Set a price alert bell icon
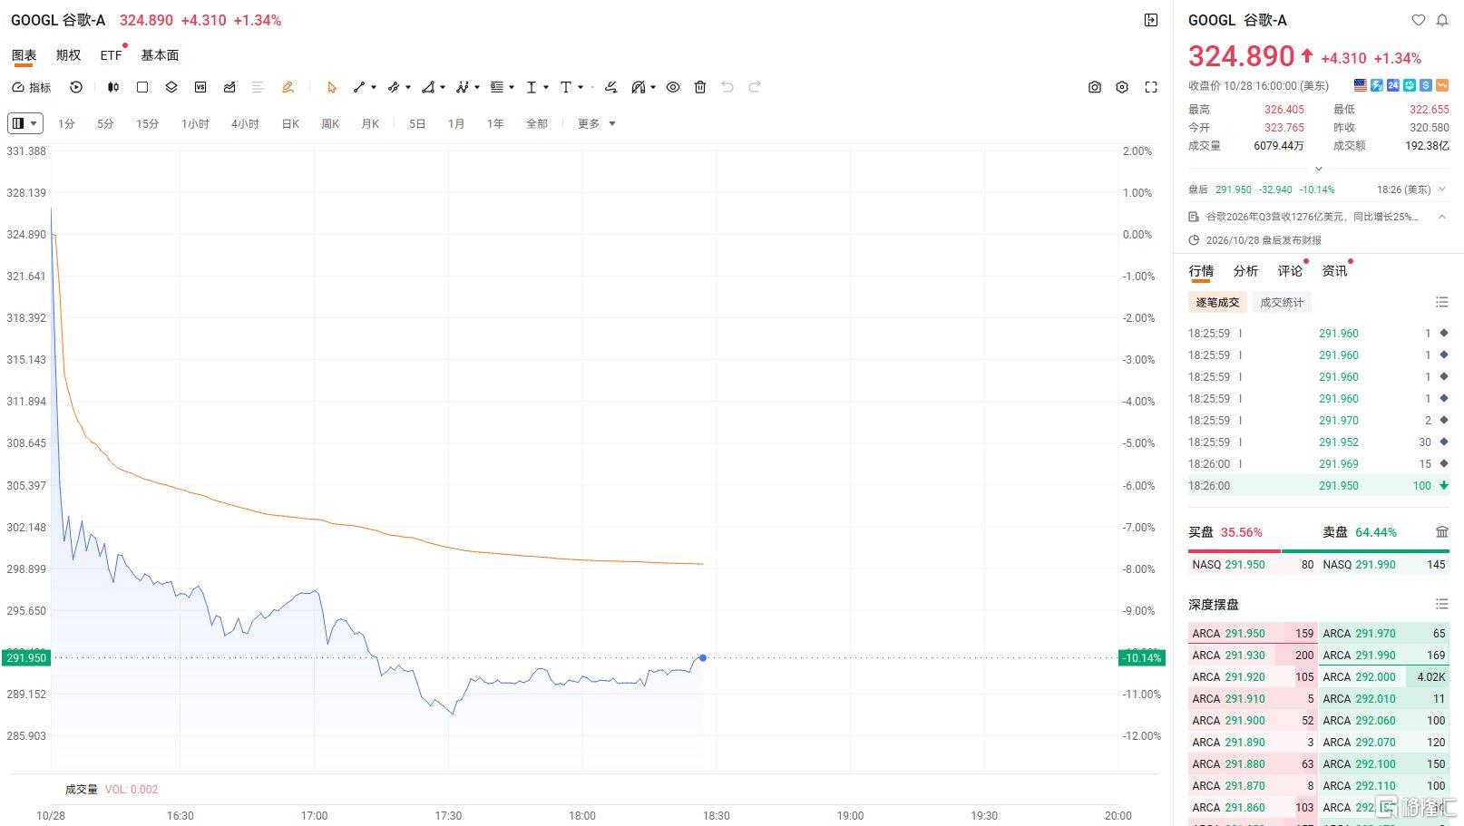 point(1442,20)
